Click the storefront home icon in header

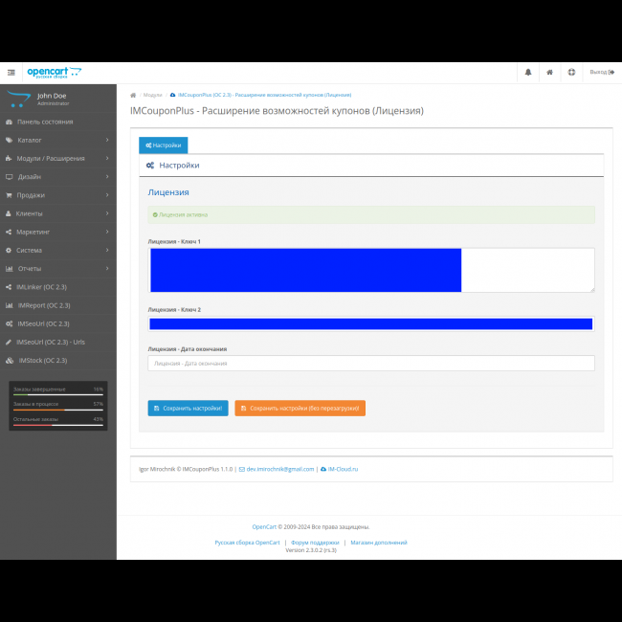pyautogui.click(x=549, y=72)
